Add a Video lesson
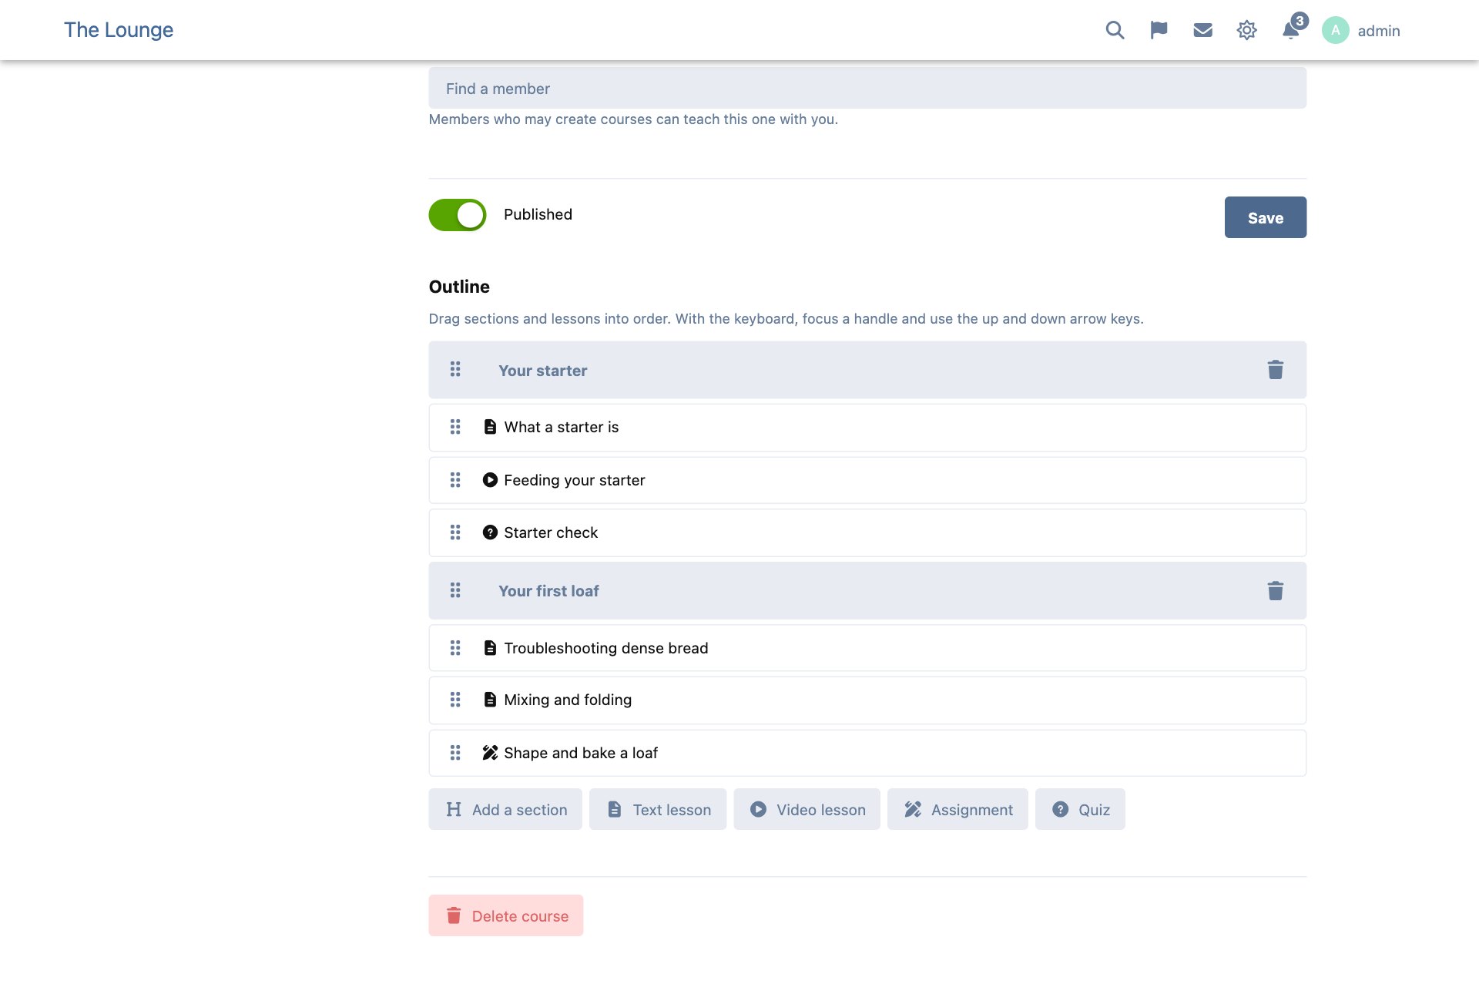Image resolution: width=1479 pixels, height=994 pixels. [x=807, y=809]
